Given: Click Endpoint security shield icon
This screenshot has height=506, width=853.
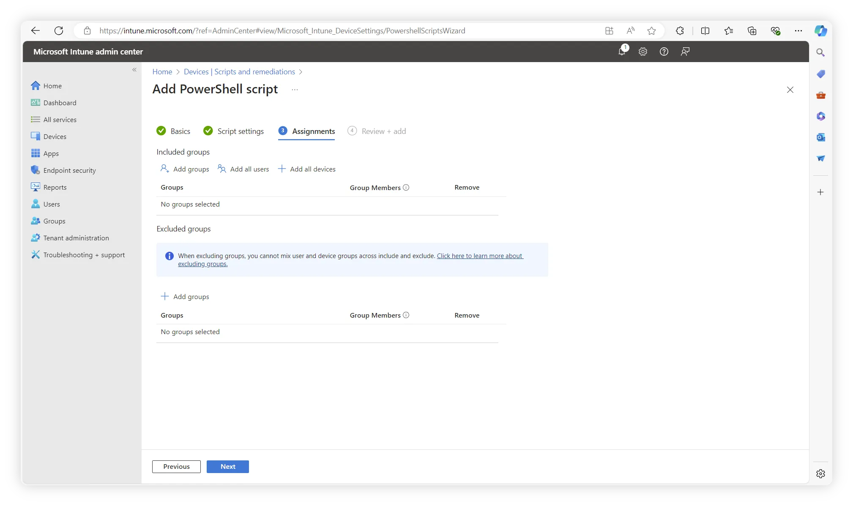Looking at the screenshot, I should 36,170.
